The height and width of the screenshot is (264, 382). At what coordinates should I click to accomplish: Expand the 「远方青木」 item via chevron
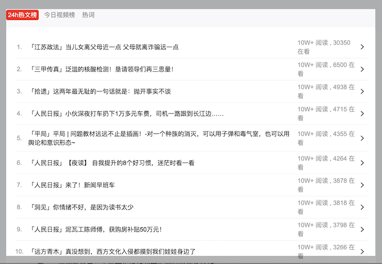(362, 252)
